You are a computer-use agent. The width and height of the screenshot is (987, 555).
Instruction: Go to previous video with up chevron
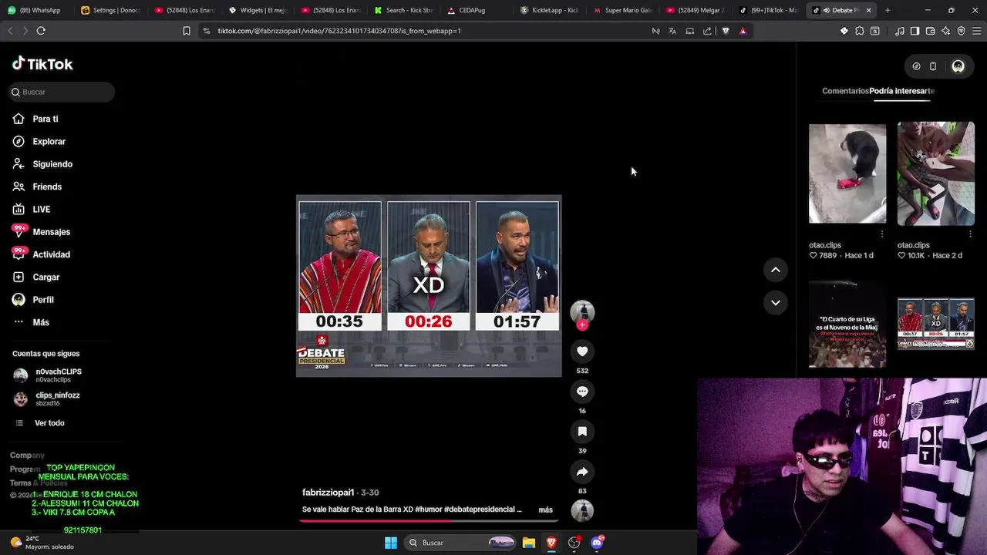click(776, 270)
